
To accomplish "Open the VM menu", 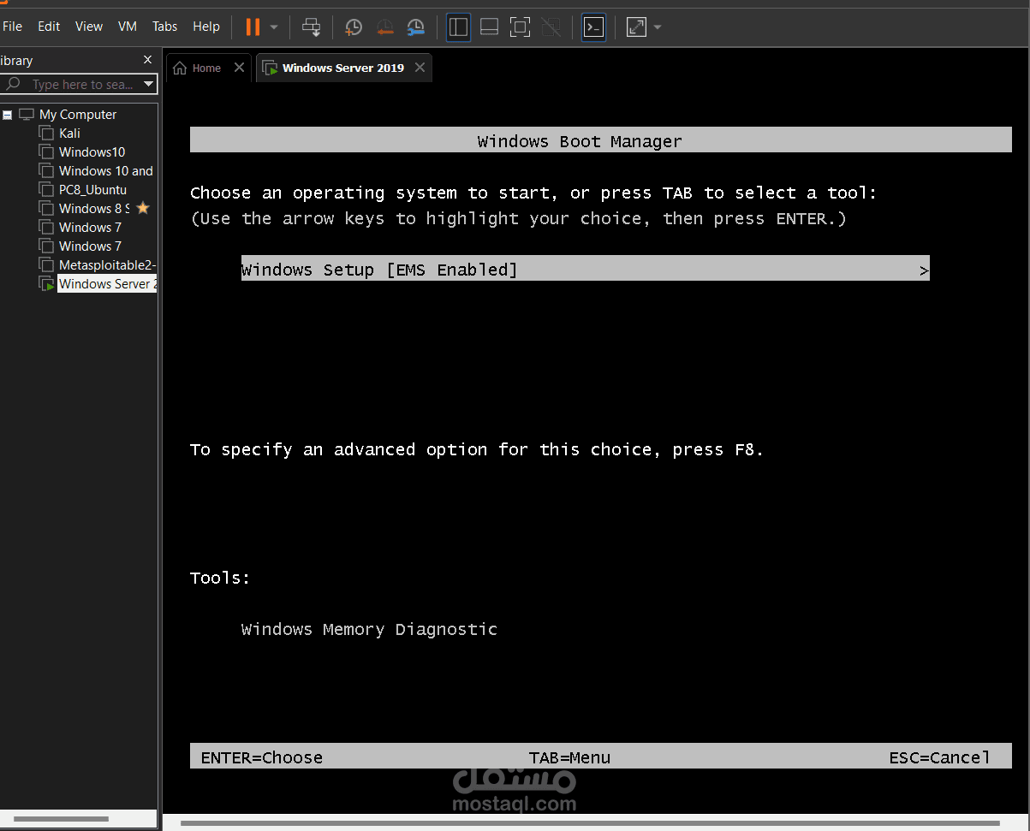I will pos(128,27).
